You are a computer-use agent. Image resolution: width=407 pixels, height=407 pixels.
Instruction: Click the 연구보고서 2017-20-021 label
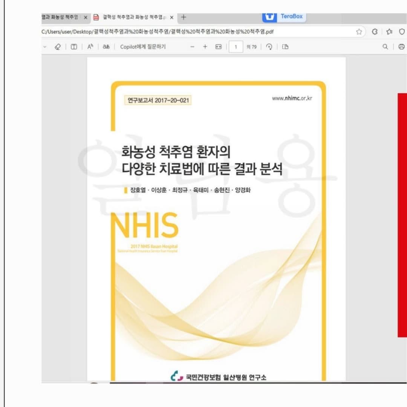click(x=158, y=100)
